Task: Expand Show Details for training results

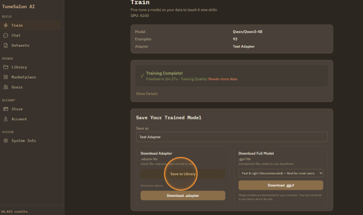Action: pyautogui.click(x=147, y=94)
